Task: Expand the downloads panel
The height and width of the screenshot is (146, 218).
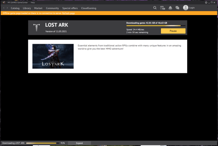Action: coord(79,143)
